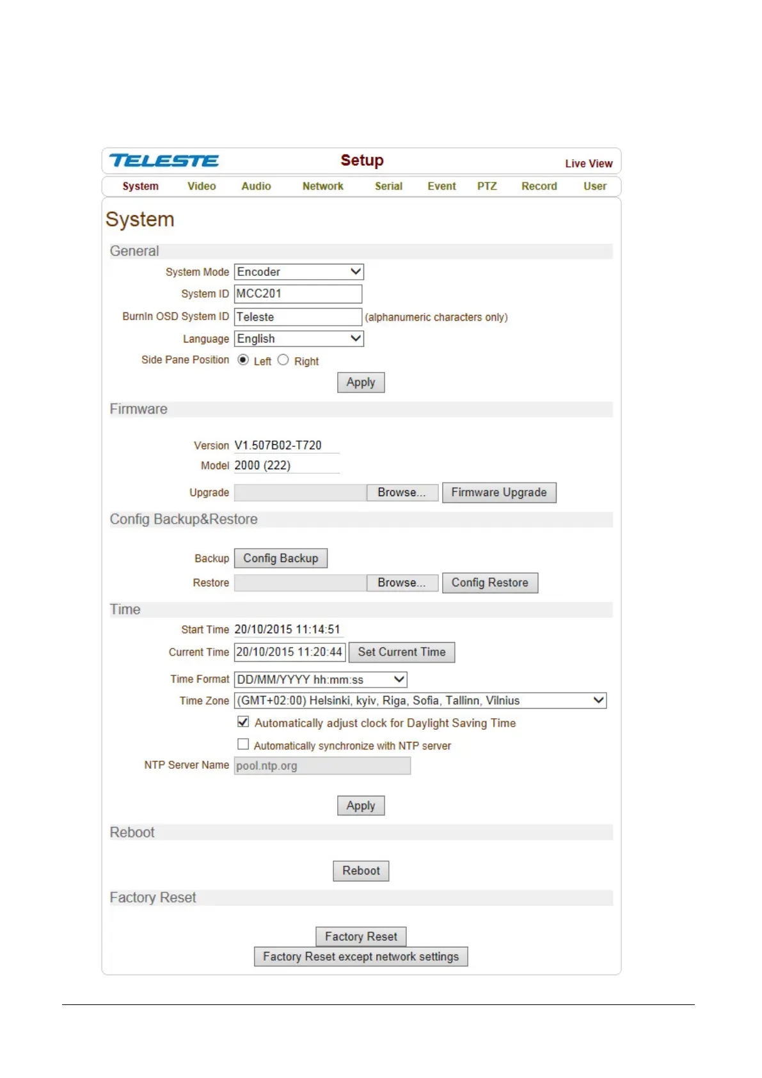This screenshot has height=1078, width=762.
Task: Open the PTZ tab
Action: tap(487, 186)
